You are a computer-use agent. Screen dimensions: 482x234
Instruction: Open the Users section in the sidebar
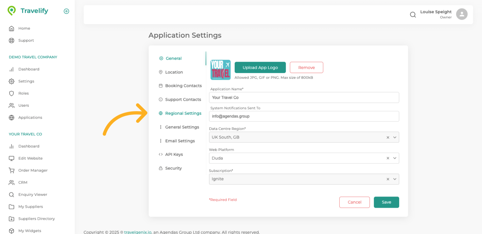click(x=23, y=105)
